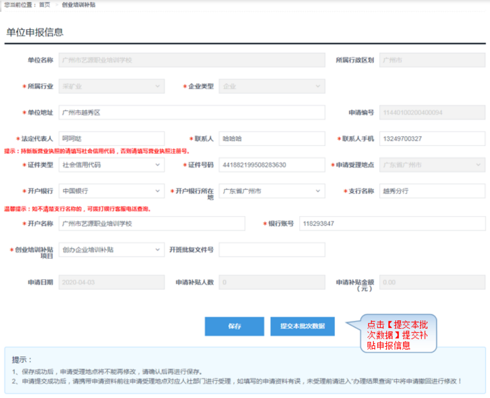
Task: Click the 单位地址 input field
Action: [191, 112]
